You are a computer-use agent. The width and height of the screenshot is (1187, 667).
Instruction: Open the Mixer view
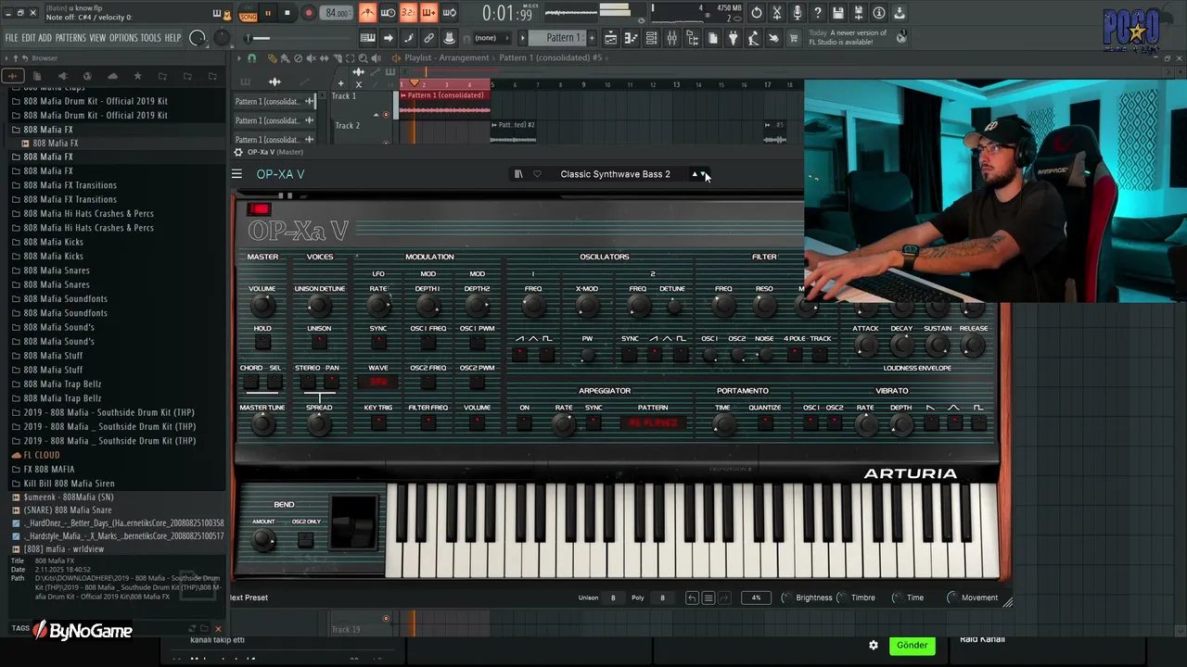(671, 38)
